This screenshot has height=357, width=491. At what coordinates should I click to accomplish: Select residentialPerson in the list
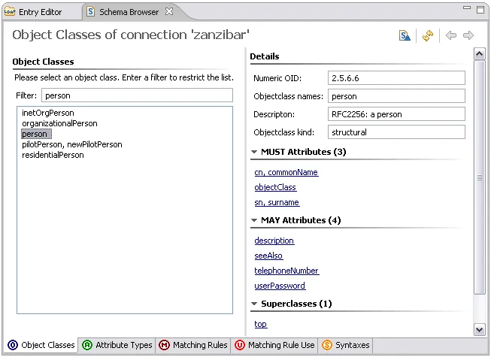coord(53,155)
